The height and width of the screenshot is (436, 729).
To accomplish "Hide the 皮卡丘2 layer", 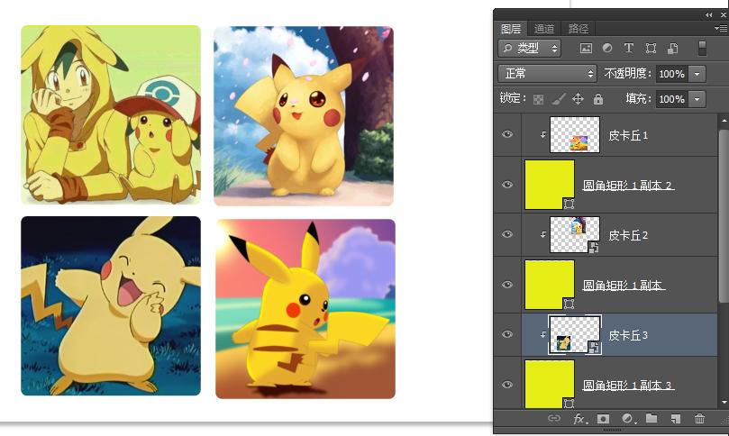I will pos(507,234).
